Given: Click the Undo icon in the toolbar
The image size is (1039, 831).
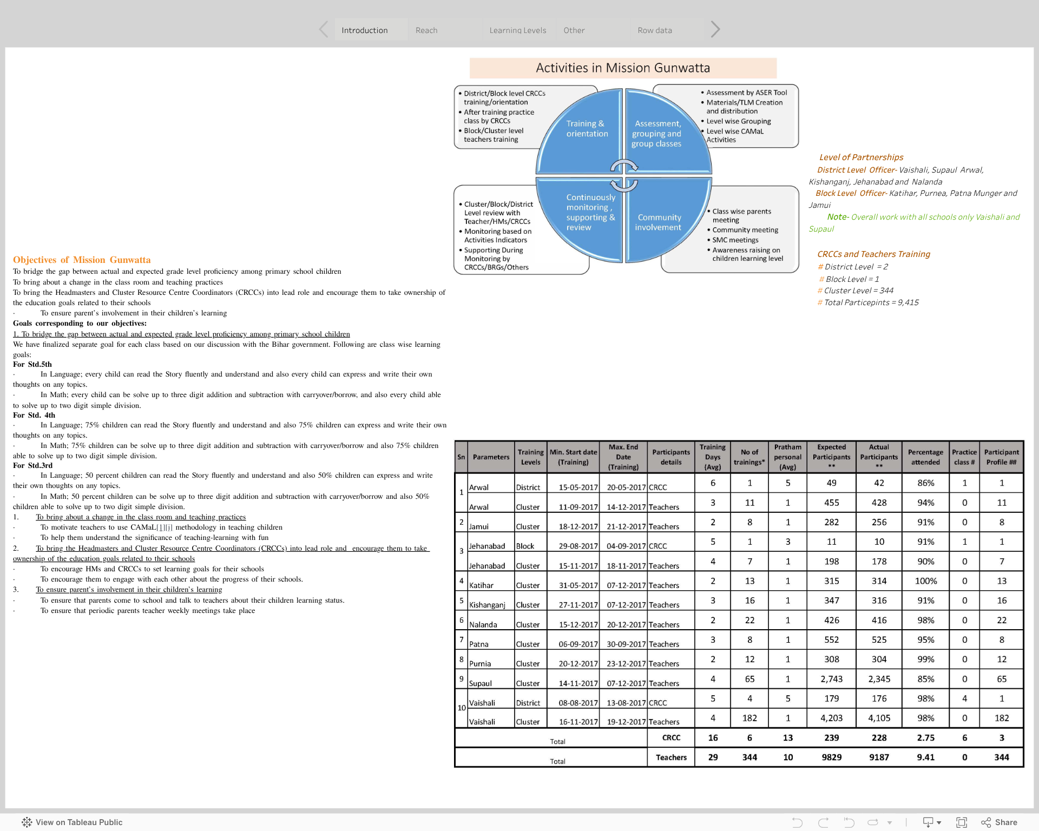Looking at the screenshot, I should pos(797,822).
